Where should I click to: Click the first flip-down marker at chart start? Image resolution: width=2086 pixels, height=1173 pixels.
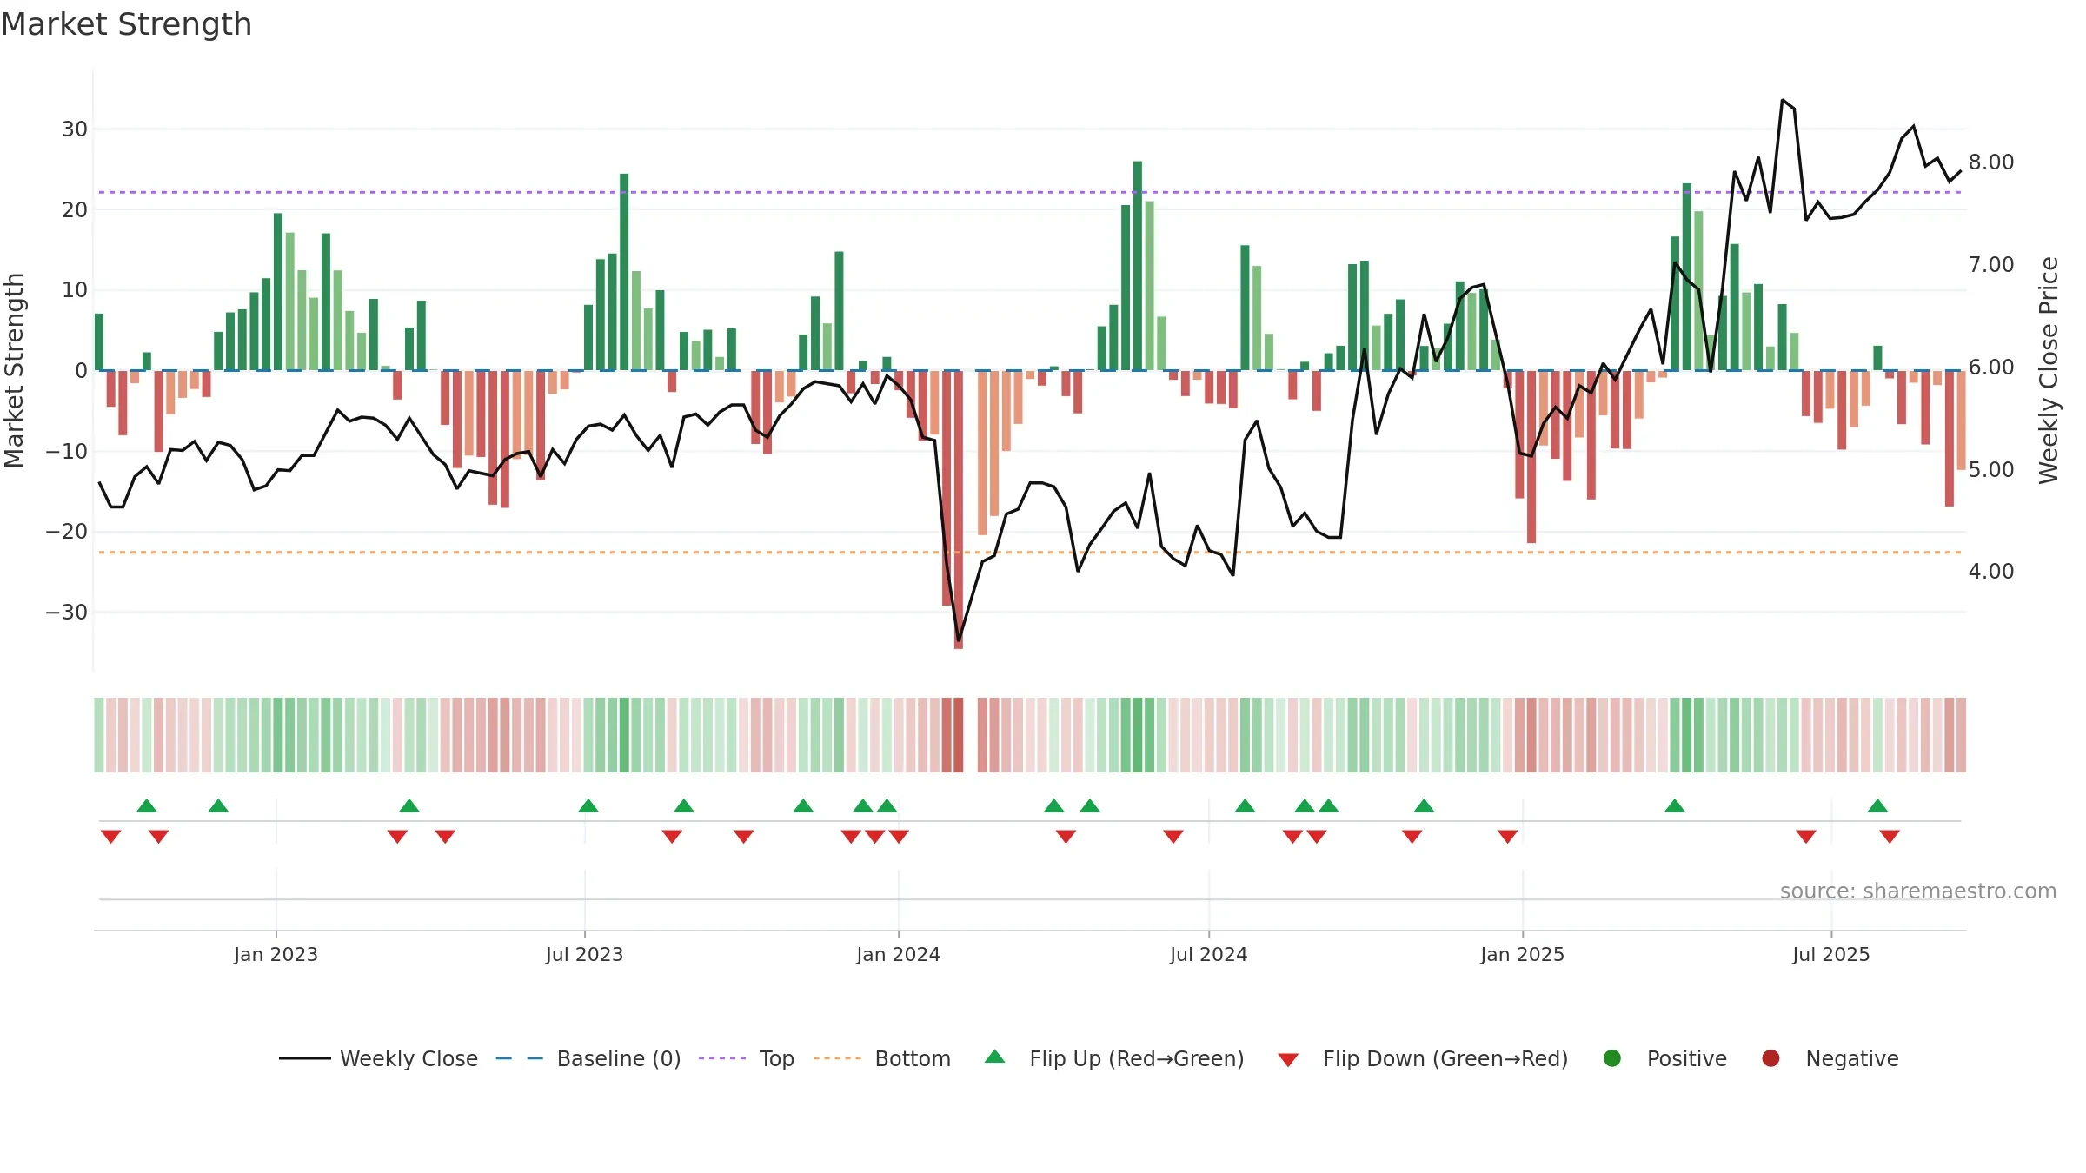click(110, 837)
